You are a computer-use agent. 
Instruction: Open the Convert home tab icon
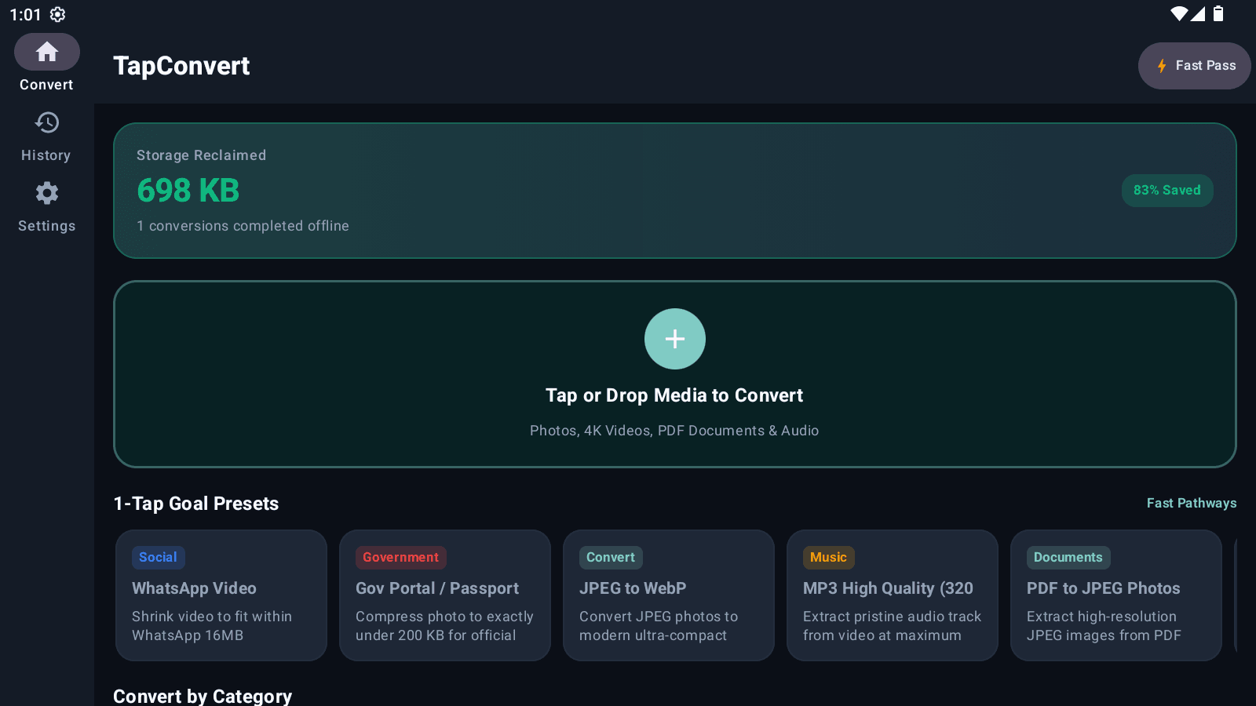47,52
